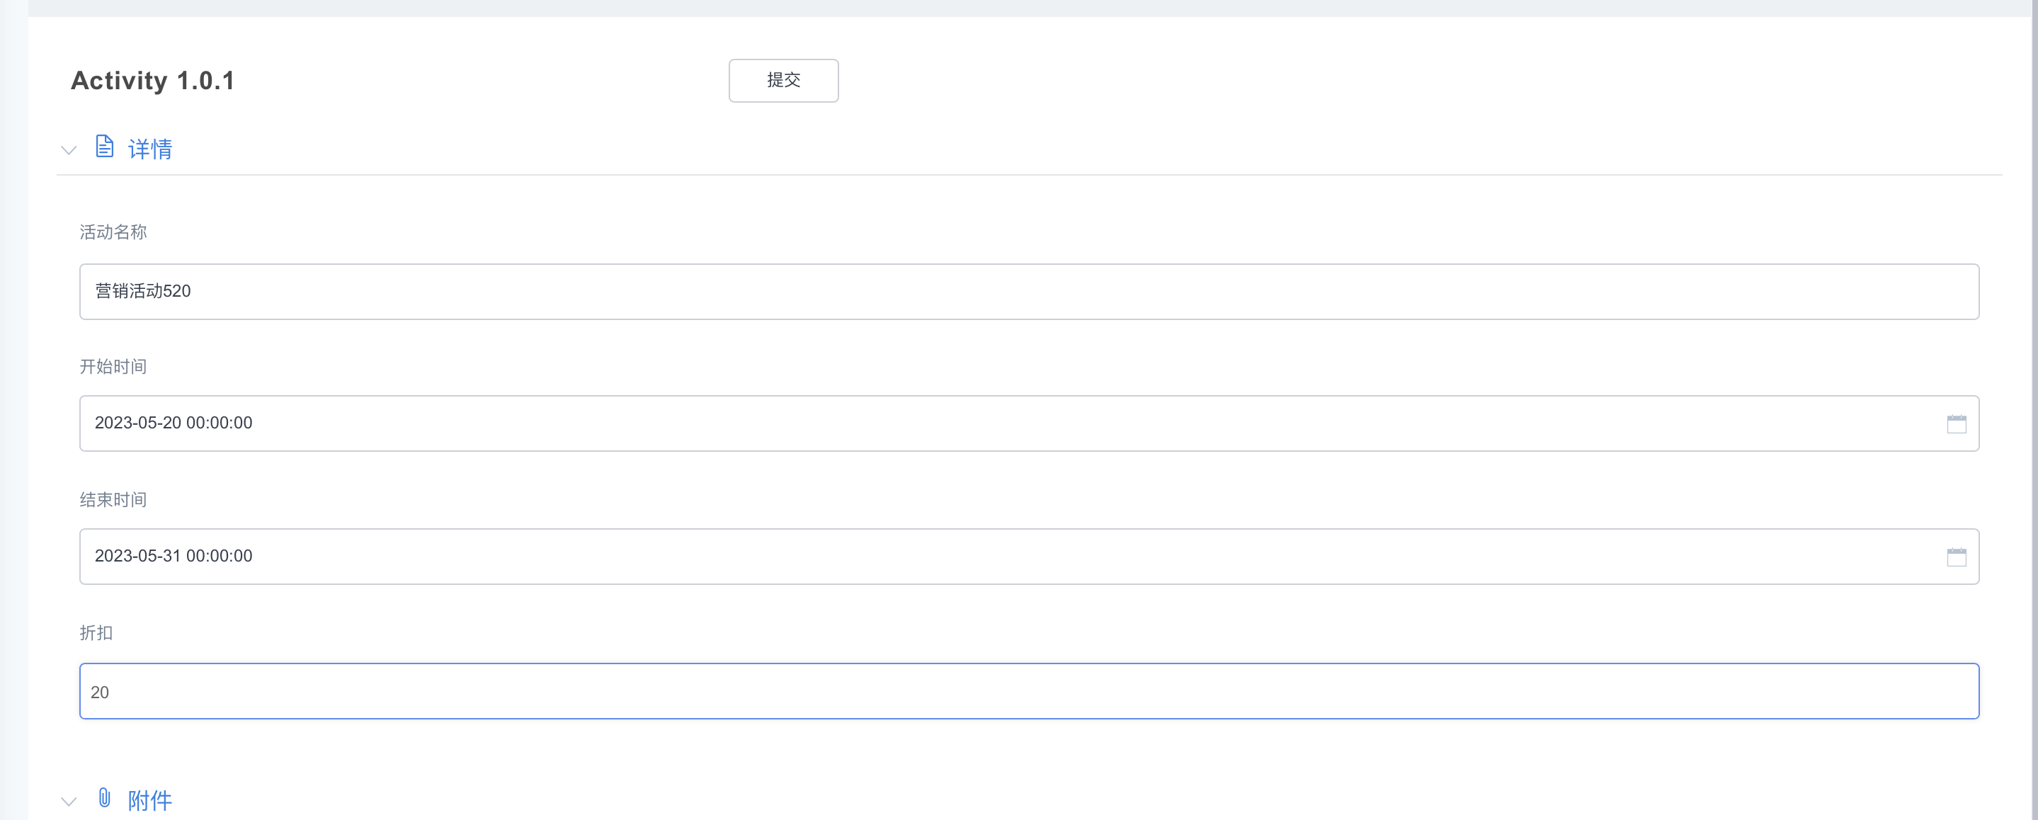
Task: Focus the 折扣 input showing 20
Action: point(1028,691)
